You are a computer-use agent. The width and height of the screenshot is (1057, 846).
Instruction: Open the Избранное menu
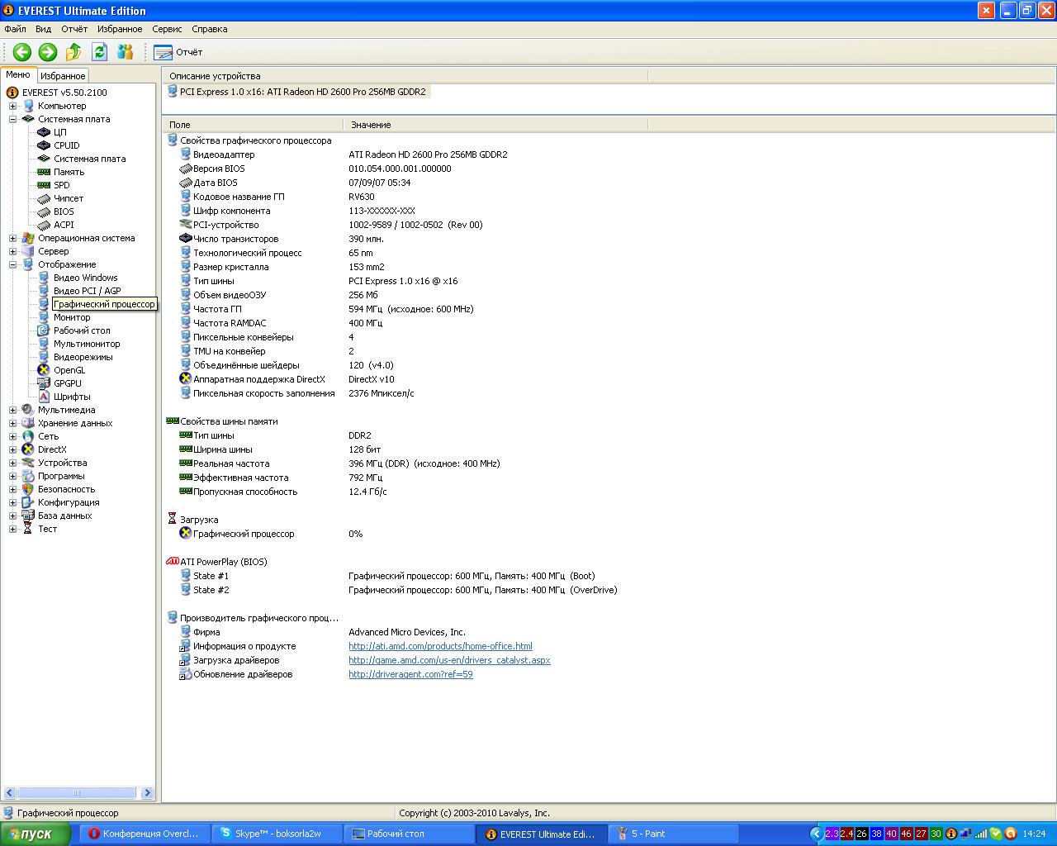(120, 29)
